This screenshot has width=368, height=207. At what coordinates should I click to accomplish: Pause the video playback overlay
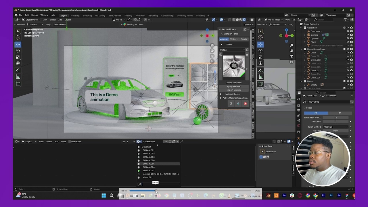click(123, 196)
